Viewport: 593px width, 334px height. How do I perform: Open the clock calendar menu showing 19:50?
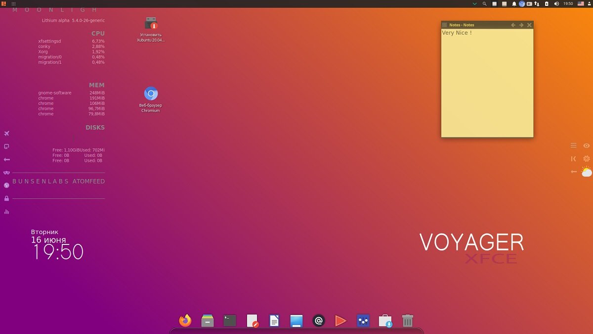pos(567,3)
